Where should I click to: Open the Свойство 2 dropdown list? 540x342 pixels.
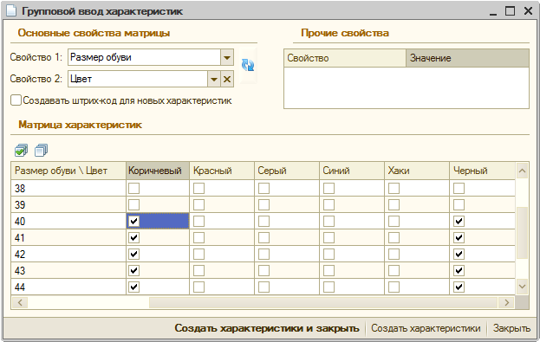coord(214,79)
